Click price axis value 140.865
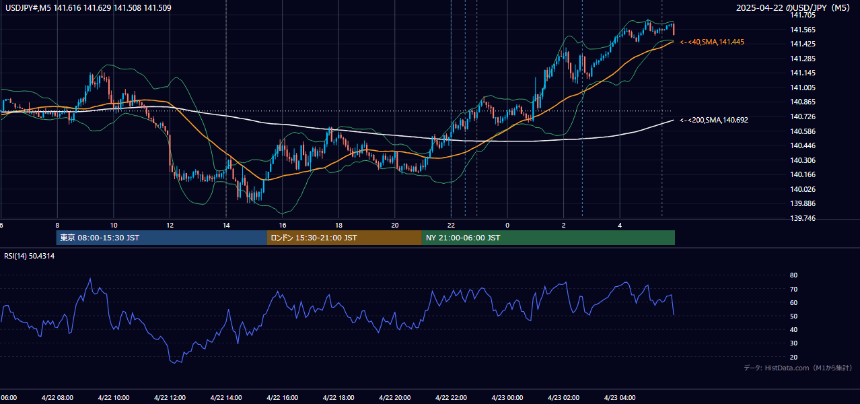 (x=802, y=102)
